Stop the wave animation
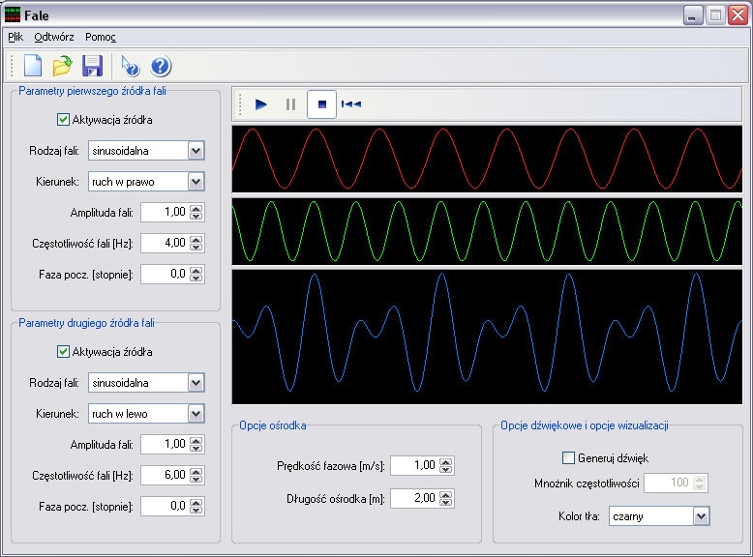The width and height of the screenshot is (753, 557). [x=321, y=103]
